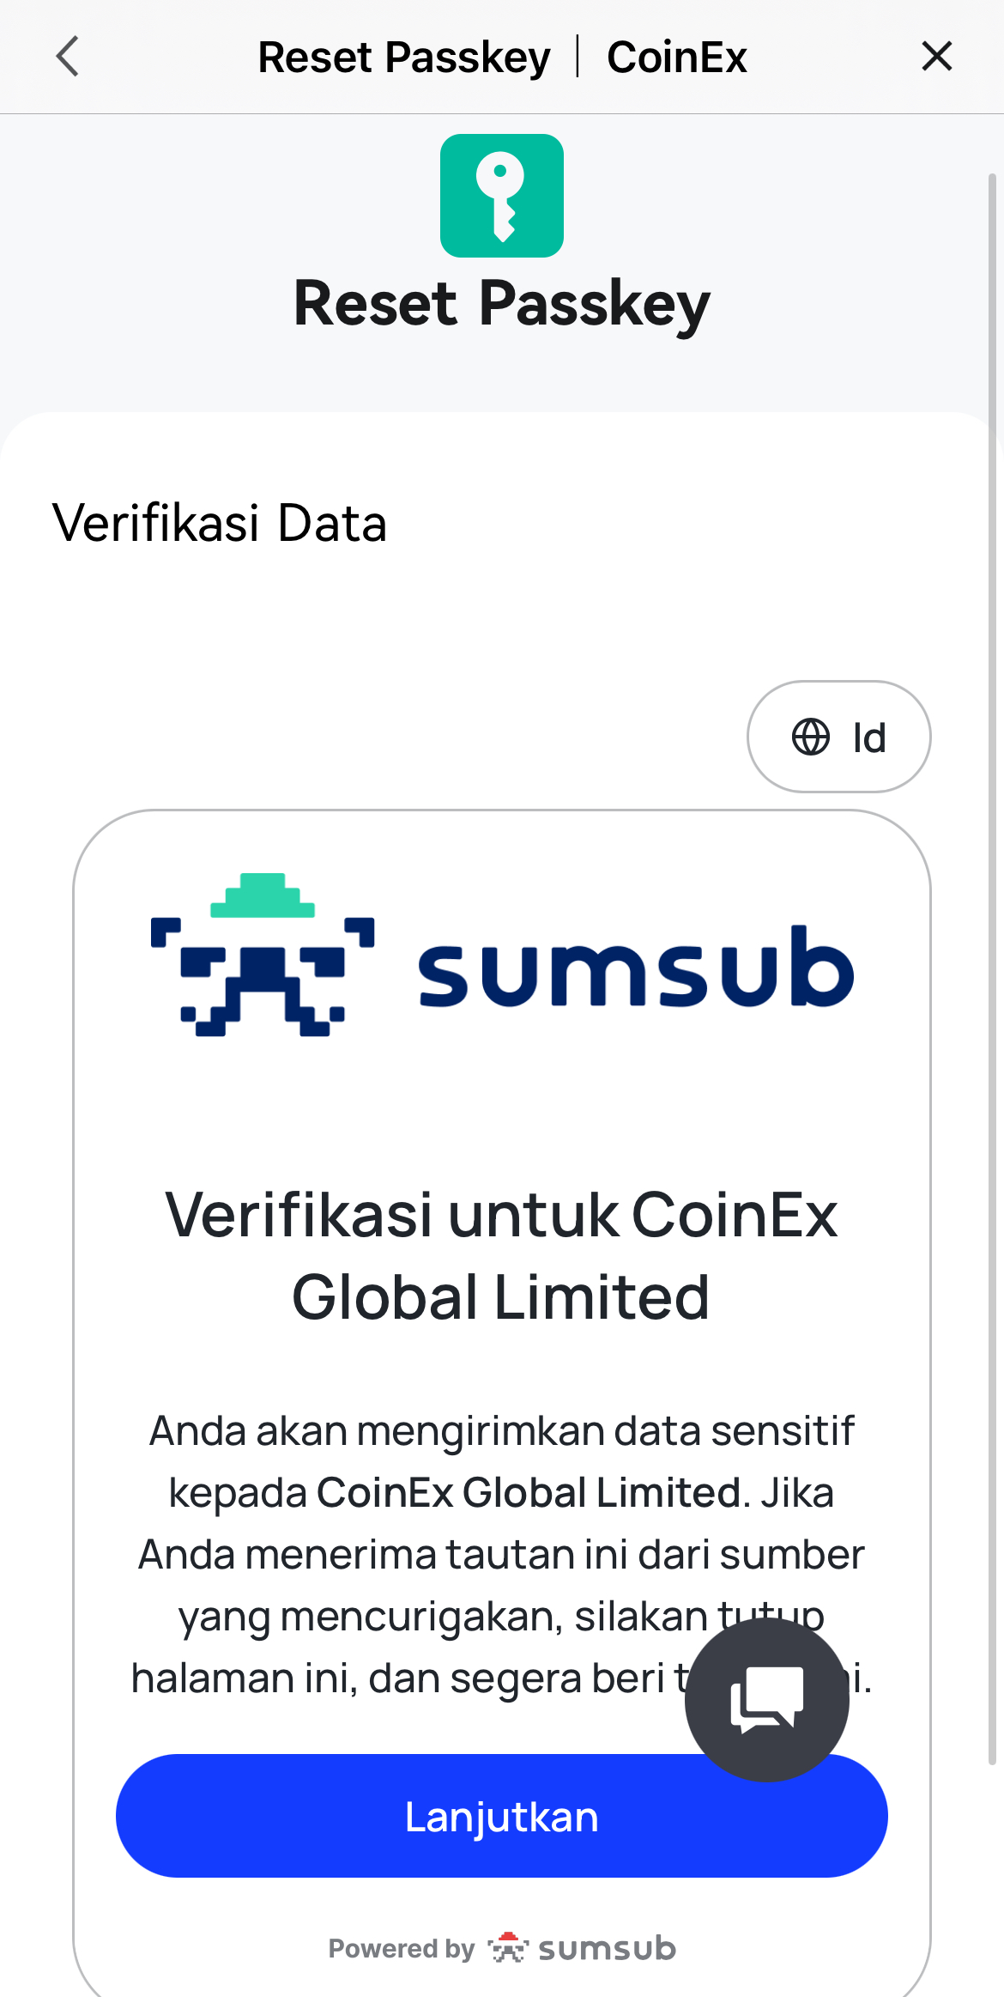Close the Reset Passkey page
The image size is (1004, 1997).
(936, 57)
